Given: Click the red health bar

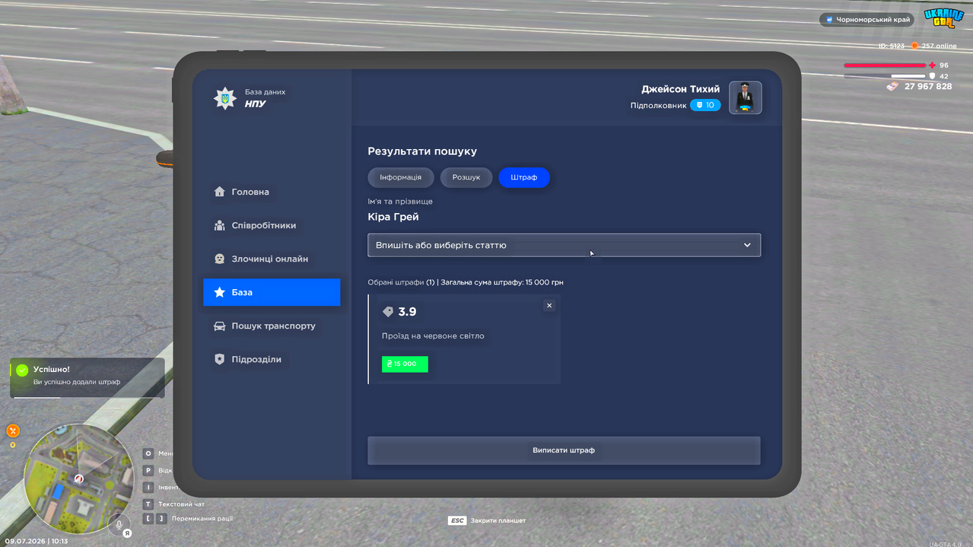Looking at the screenshot, I should (884, 65).
